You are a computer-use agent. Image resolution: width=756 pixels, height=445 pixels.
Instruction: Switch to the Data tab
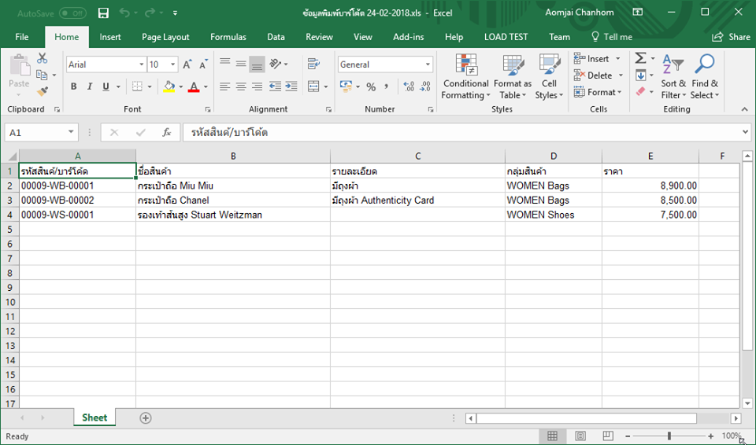[276, 37]
